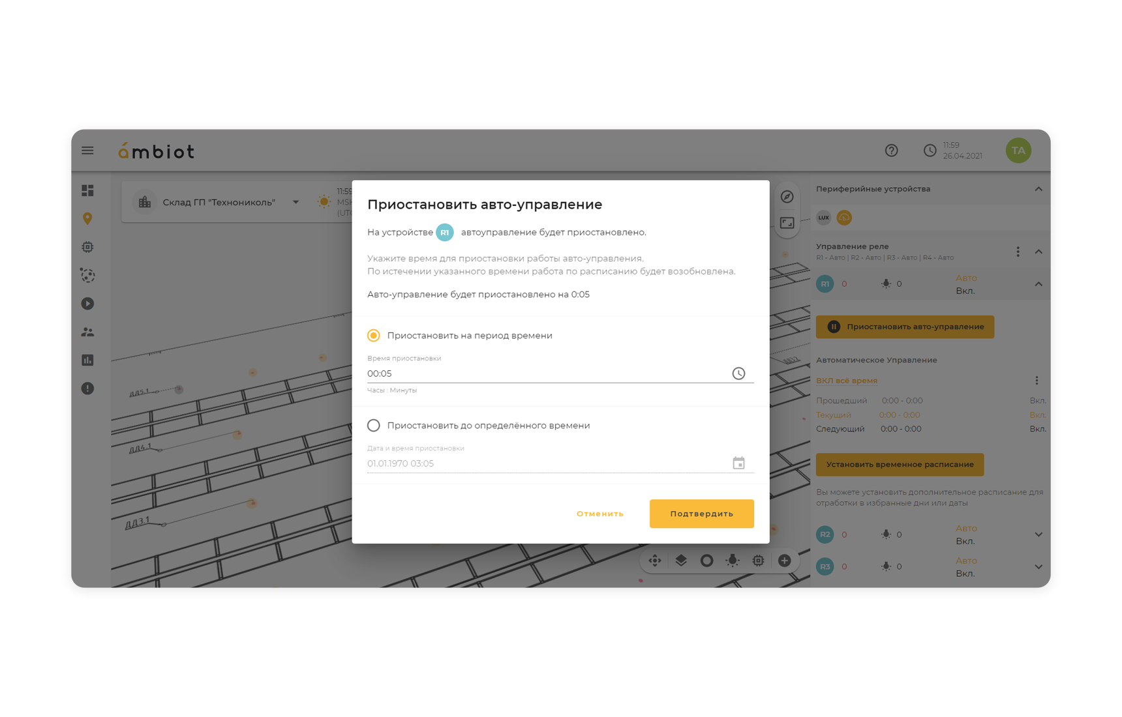Open the calendar date picker icon
The image size is (1122, 717).
coord(738,463)
